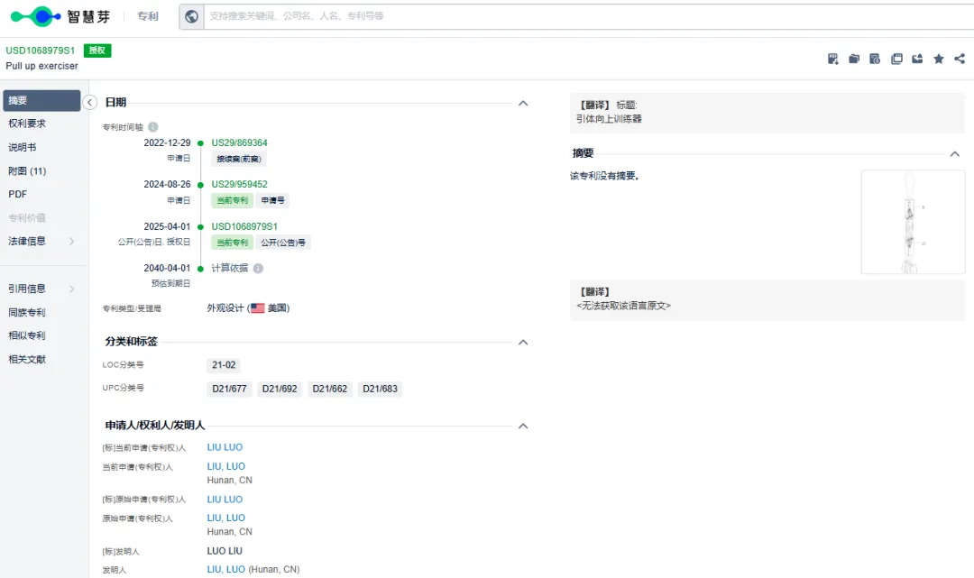Click the 授权 status badge
This screenshot has height=578, width=974.
[x=96, y=50]
